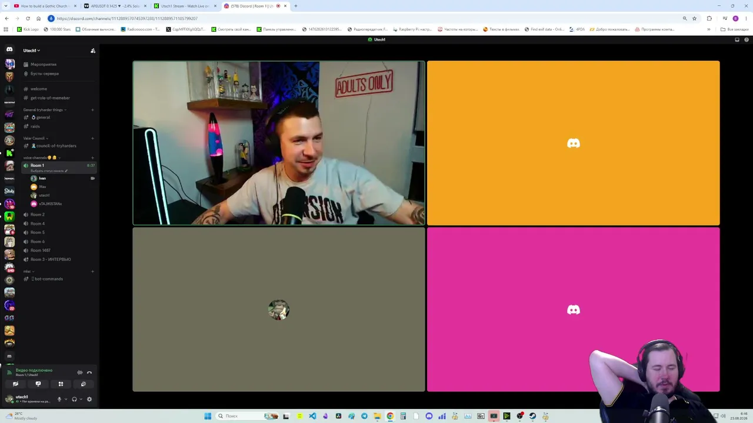
Task: Open Windows Start menu
Action: (x=208, y=416)
